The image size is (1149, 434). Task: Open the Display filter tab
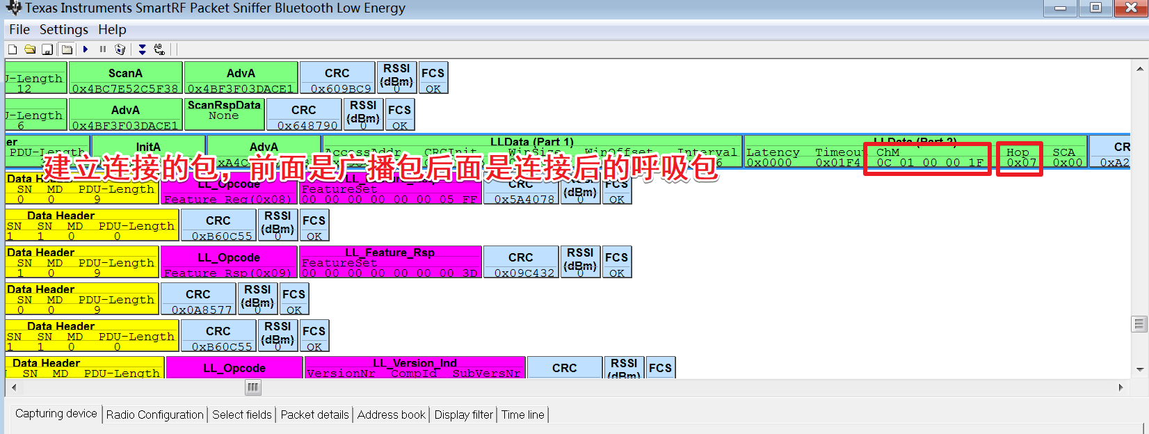[x=464, y=415]
